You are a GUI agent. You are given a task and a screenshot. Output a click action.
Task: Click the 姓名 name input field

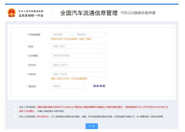(x=79, y=46)
